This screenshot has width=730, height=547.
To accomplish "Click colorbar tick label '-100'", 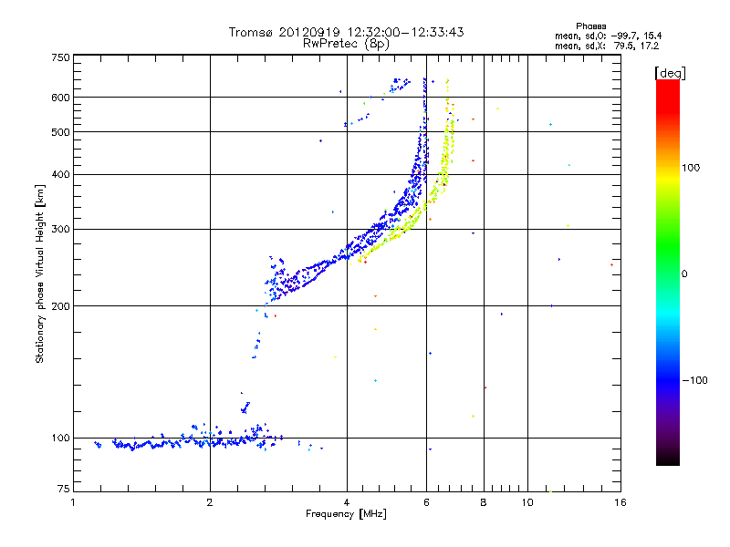I will pyautogui.click(x=694, y=380).
